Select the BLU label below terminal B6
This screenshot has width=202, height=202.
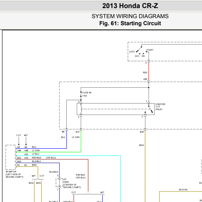click(63, 137)
